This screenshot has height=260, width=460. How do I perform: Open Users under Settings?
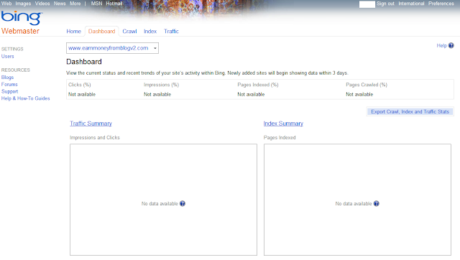8,56
